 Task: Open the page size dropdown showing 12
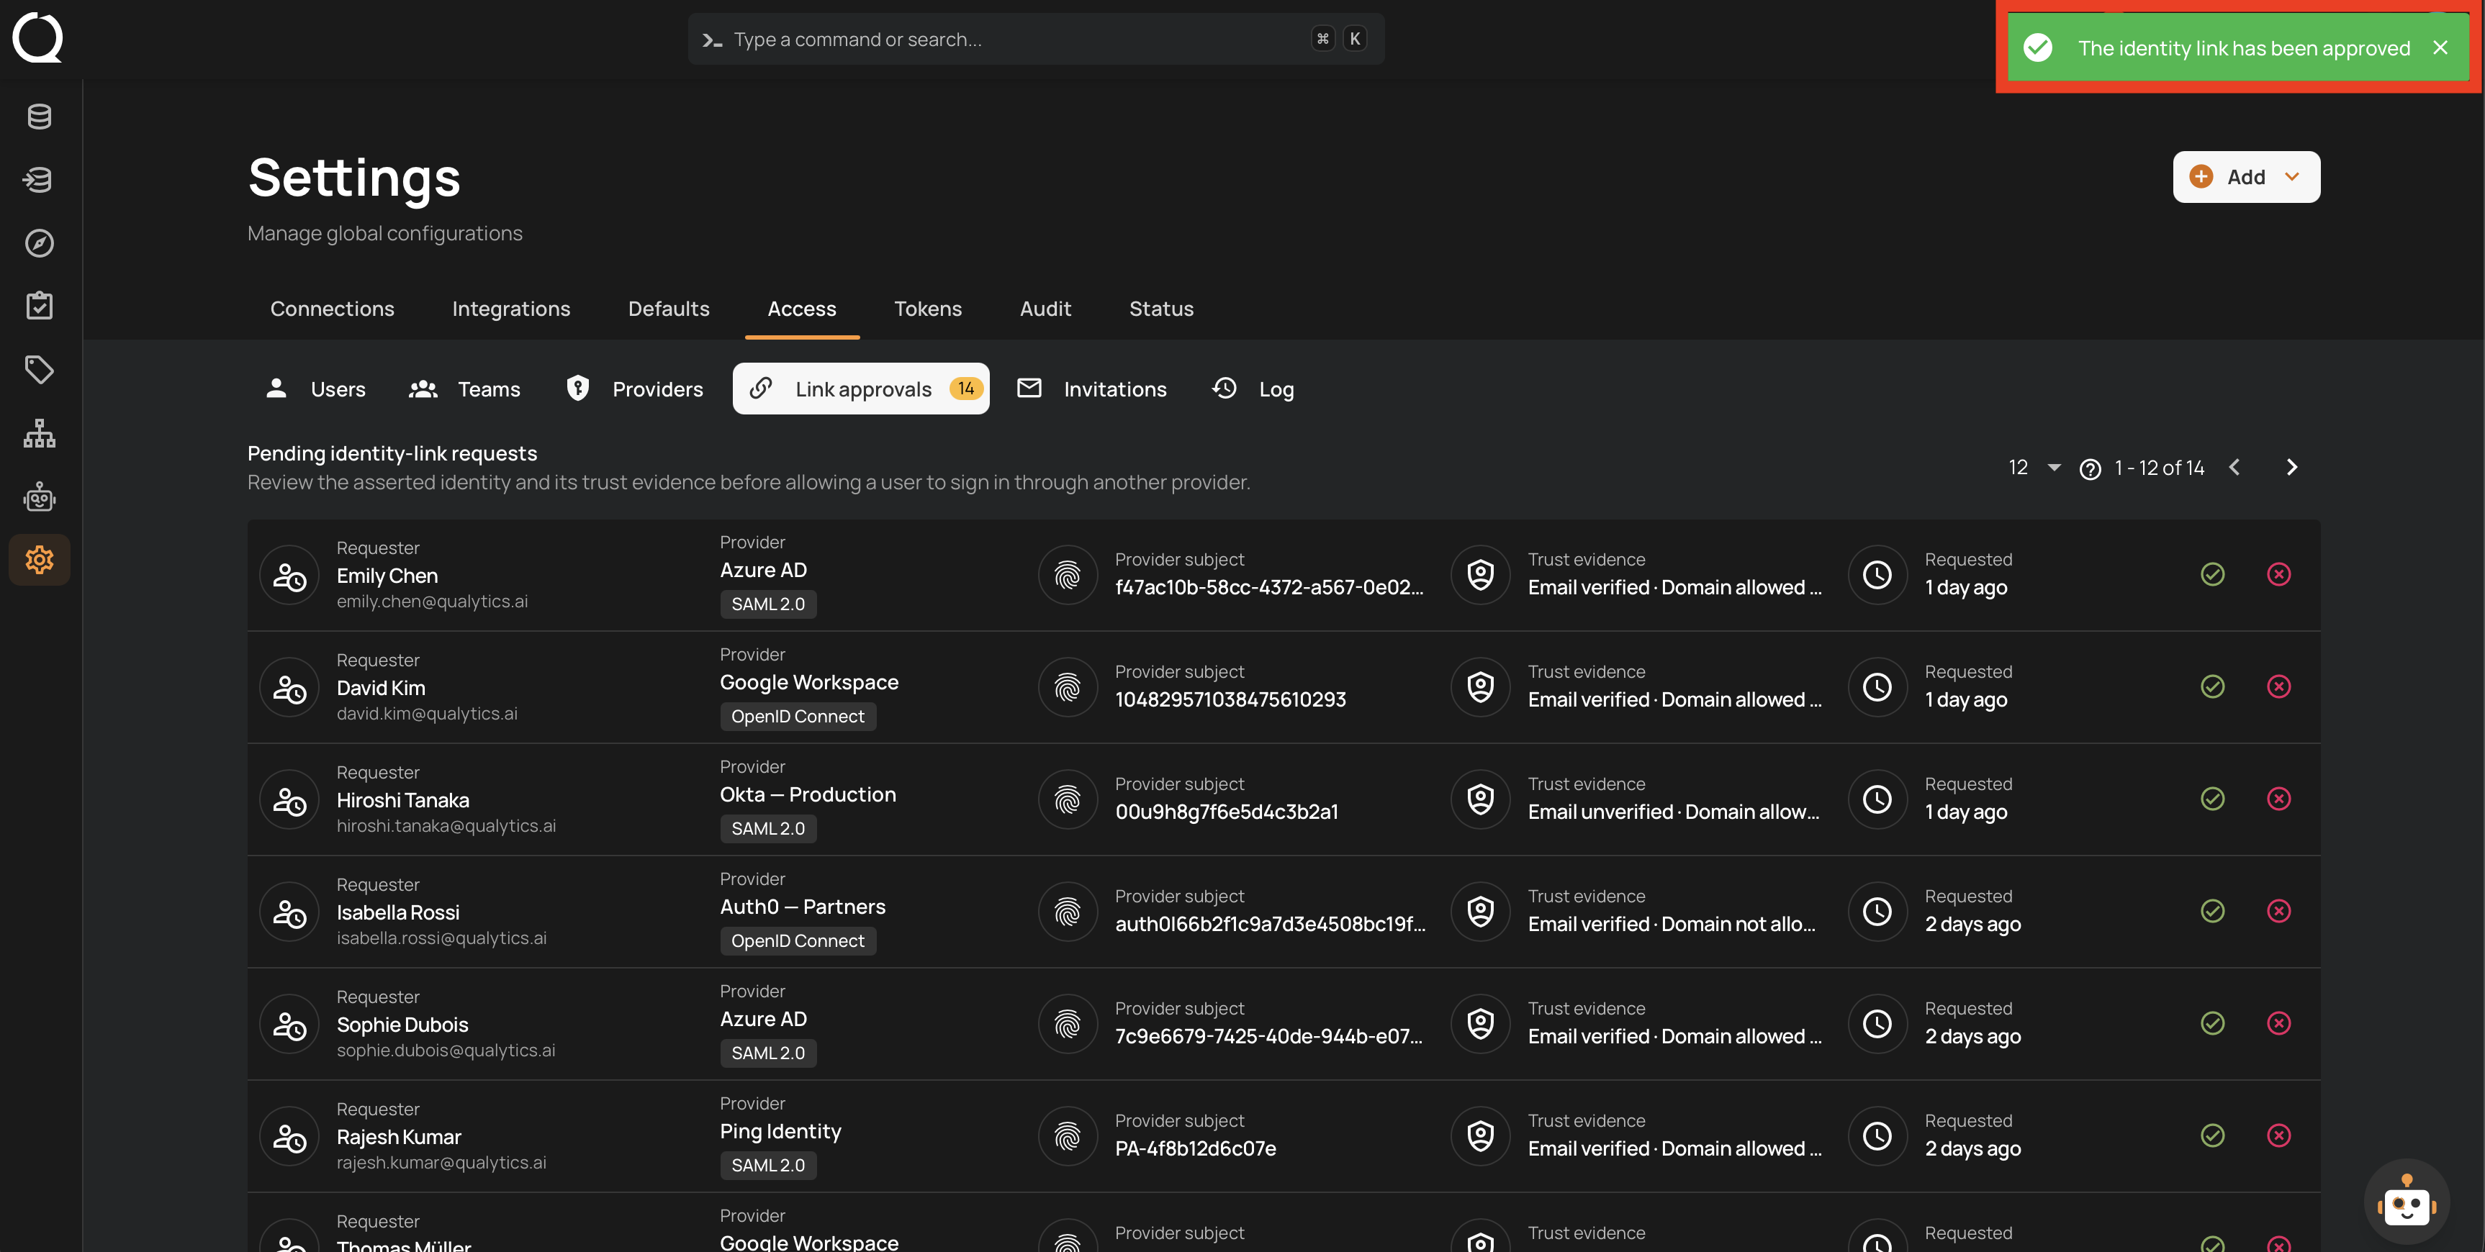tap(2034, 468)
